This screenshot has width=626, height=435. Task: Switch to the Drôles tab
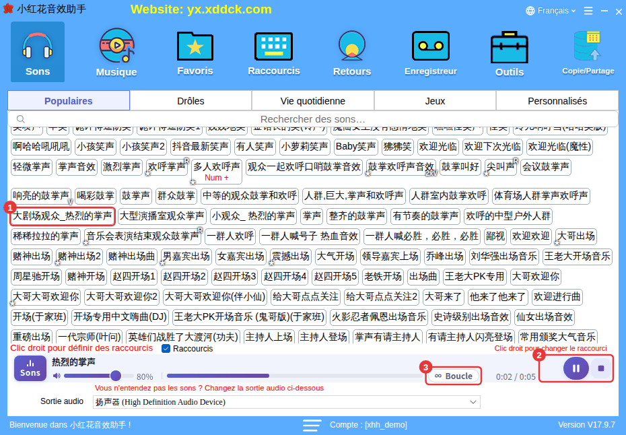pyautogui.click(x=191, y=101)
